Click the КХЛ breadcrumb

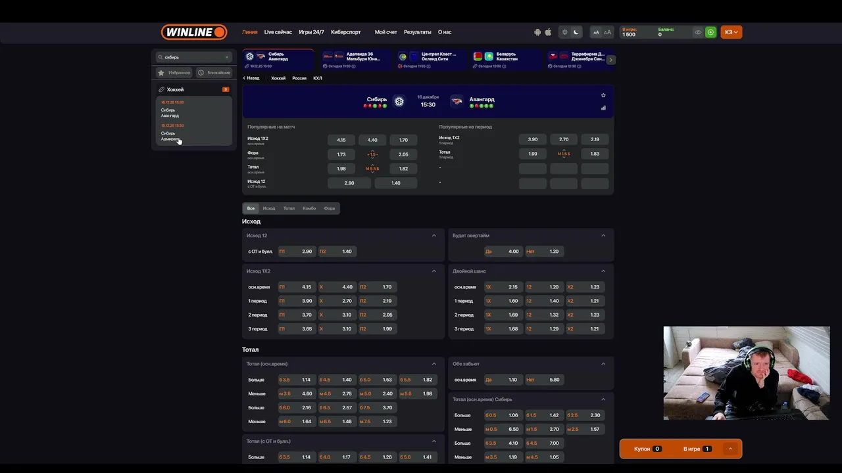318,78
